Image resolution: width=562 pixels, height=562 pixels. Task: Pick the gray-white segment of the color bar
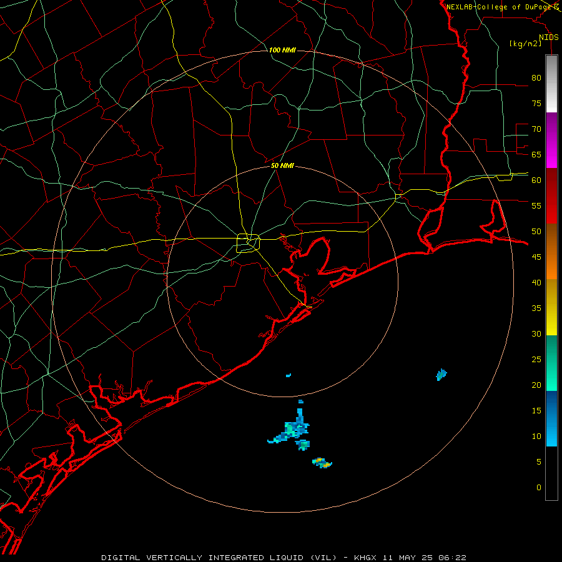551,84
